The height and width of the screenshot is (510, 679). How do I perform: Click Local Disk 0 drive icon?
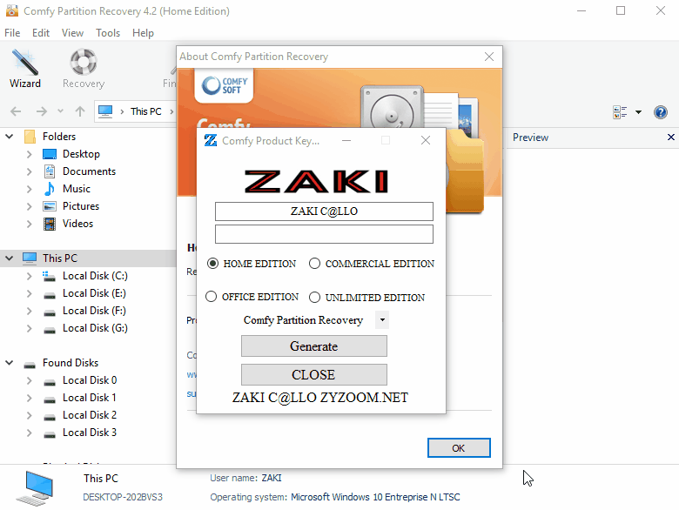tap(50, 383)
